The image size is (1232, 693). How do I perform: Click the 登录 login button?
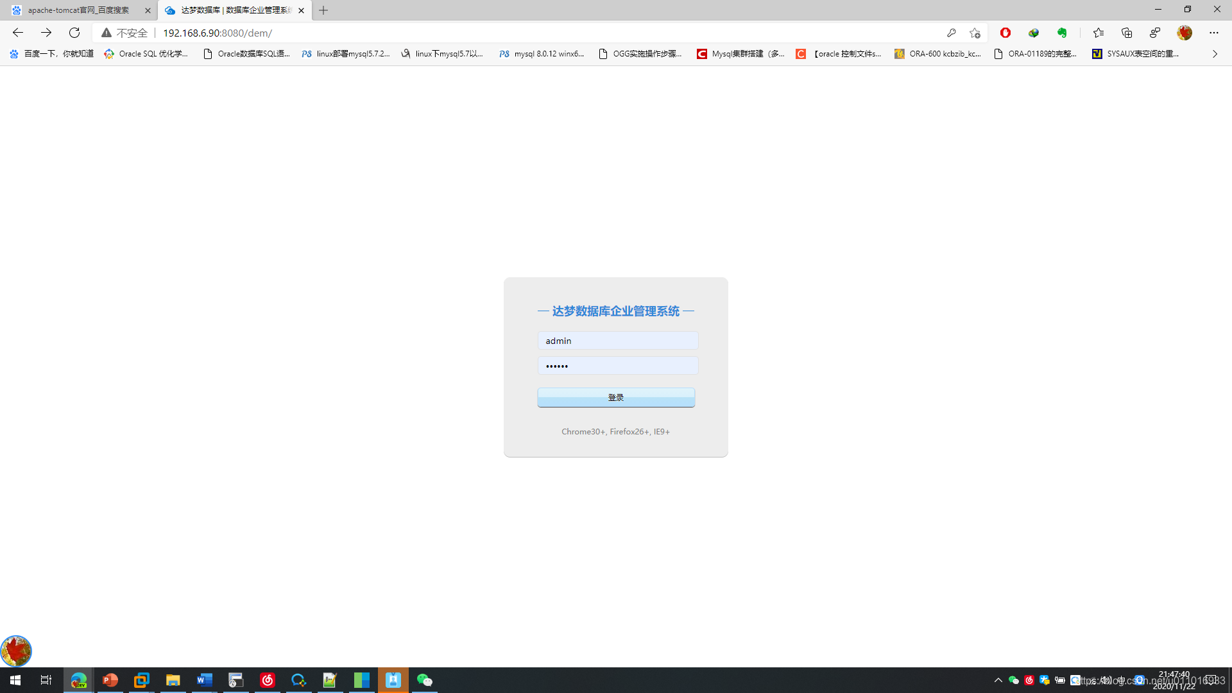(616, 397)
